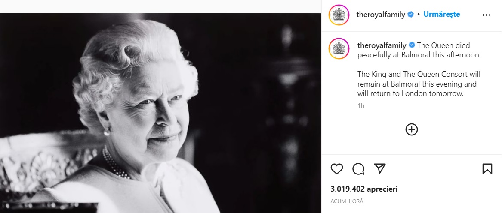Image resolution: width=502 pixels, height=213 pixels.
Task: Click the theroyalfamily avatar beside the caption
Action: [339, 48]
